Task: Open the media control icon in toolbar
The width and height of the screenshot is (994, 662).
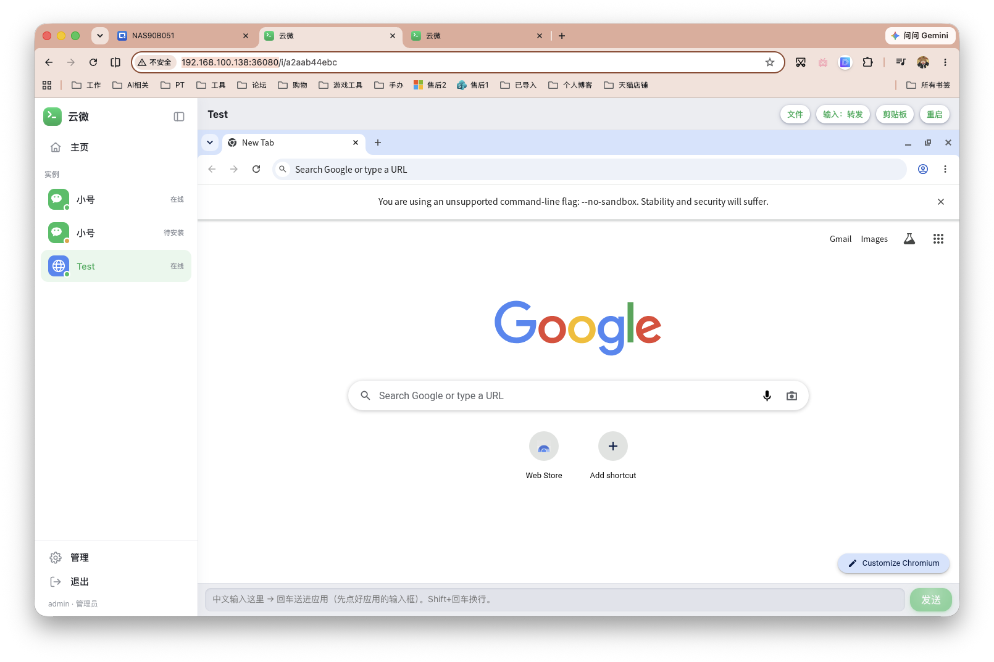Action: 901,62
